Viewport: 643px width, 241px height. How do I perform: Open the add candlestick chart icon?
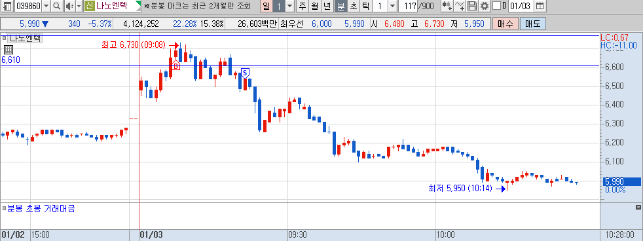pyautogui.click(x=447, y=6)
